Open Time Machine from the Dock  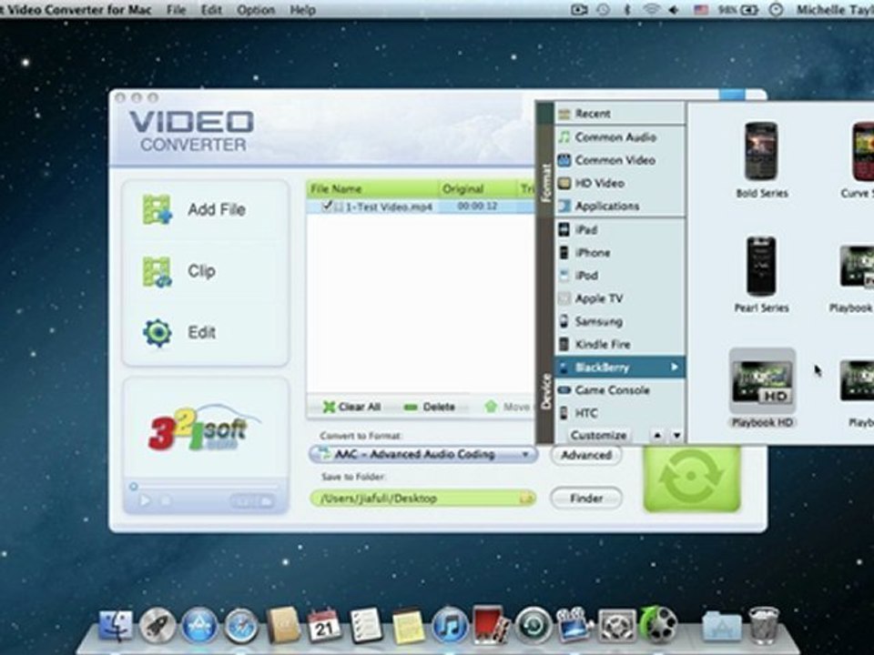[x=534, y=626]
